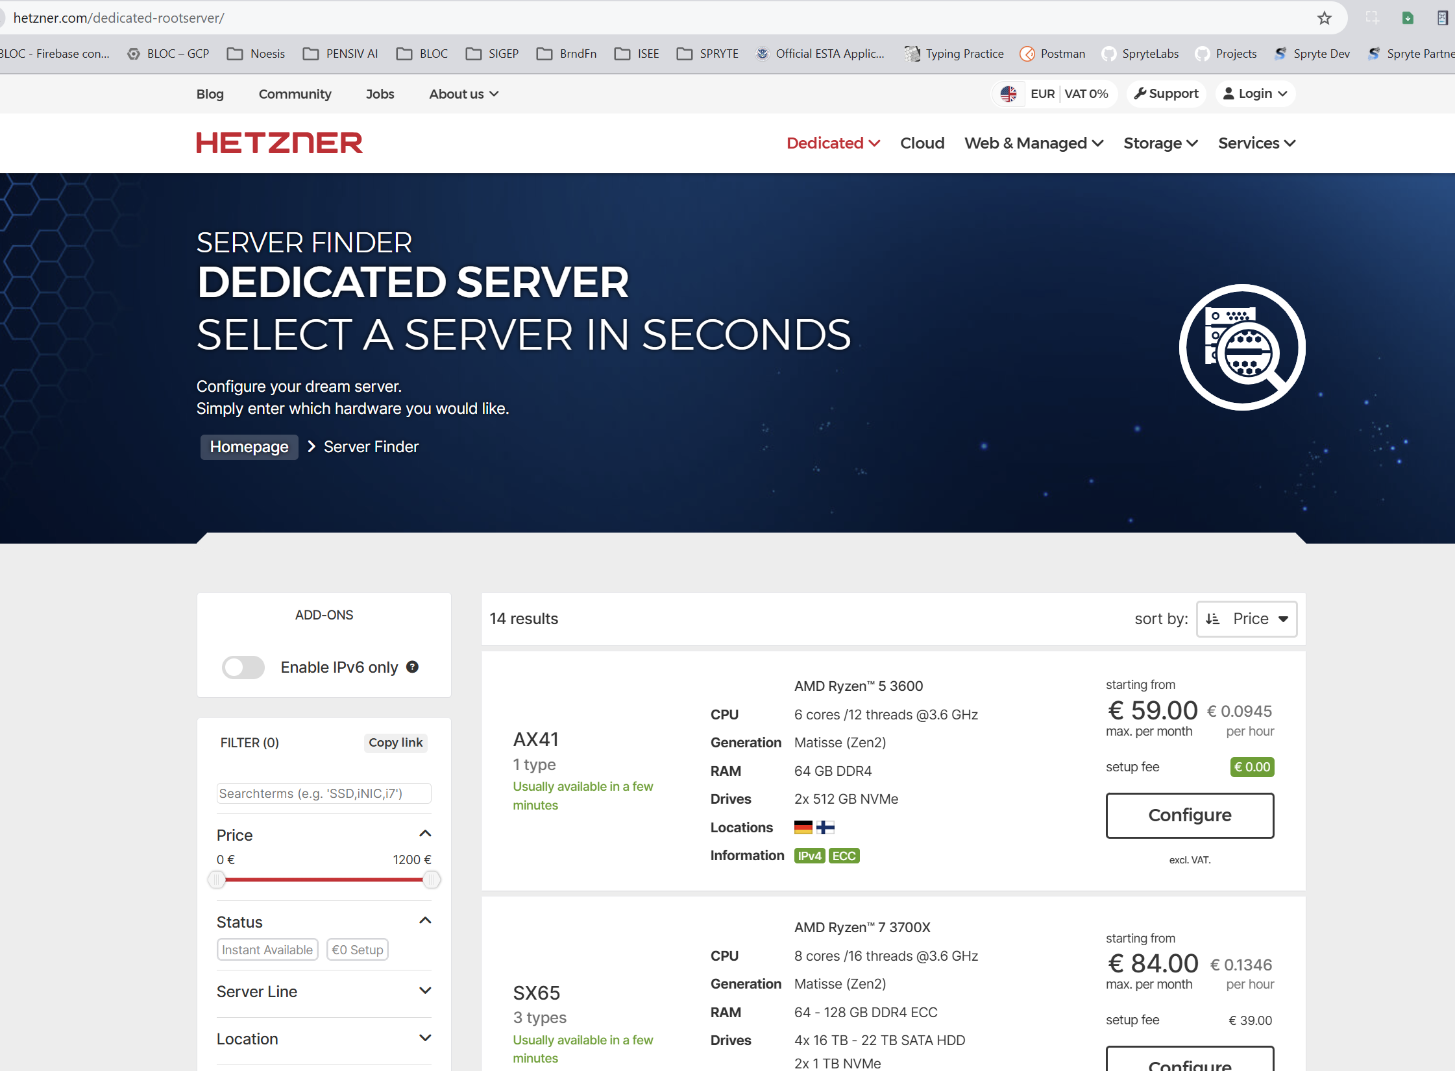Expand the Services menu
Viewport: 1455px width, 1071px height.
click(x=1256, y=143)
